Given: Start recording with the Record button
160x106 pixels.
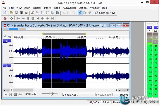Looking at the screenshot, I should [x=5, y=18].
